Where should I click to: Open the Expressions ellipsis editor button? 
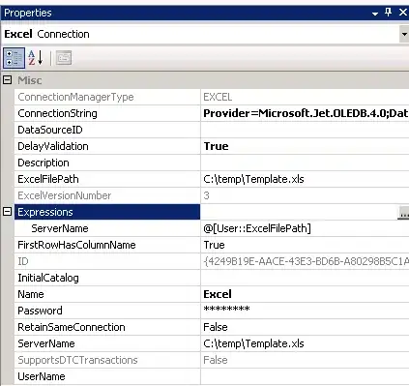pos(403,213)
